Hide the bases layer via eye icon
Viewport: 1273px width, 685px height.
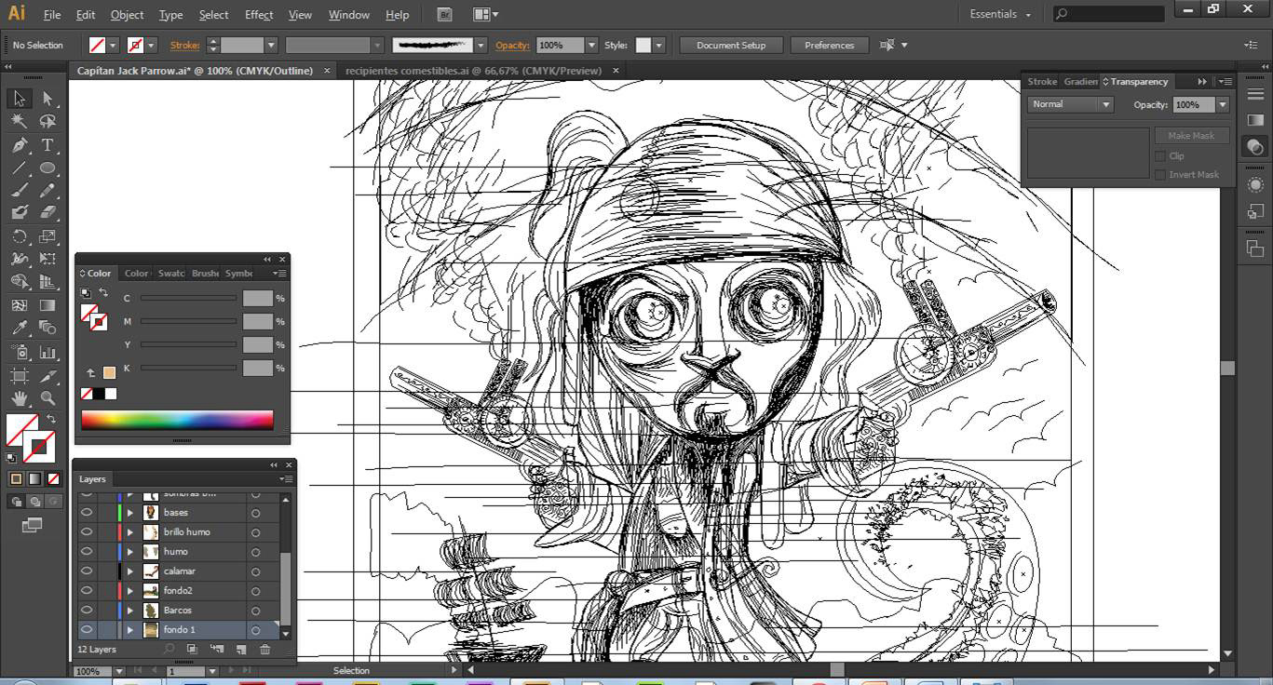click(x=87, y=513)
